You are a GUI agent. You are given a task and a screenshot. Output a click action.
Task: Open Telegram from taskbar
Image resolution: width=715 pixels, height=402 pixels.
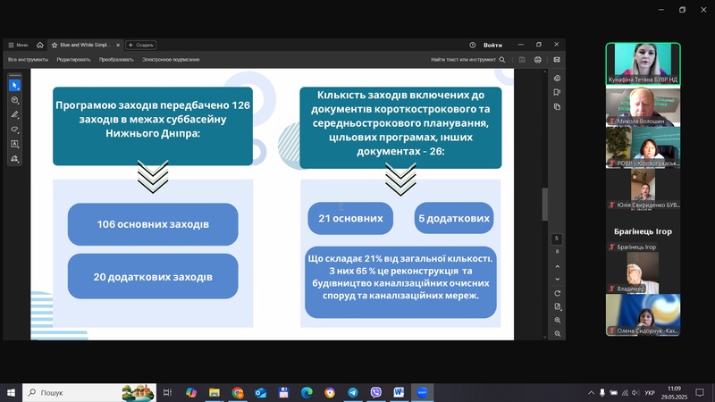point(353,392)
